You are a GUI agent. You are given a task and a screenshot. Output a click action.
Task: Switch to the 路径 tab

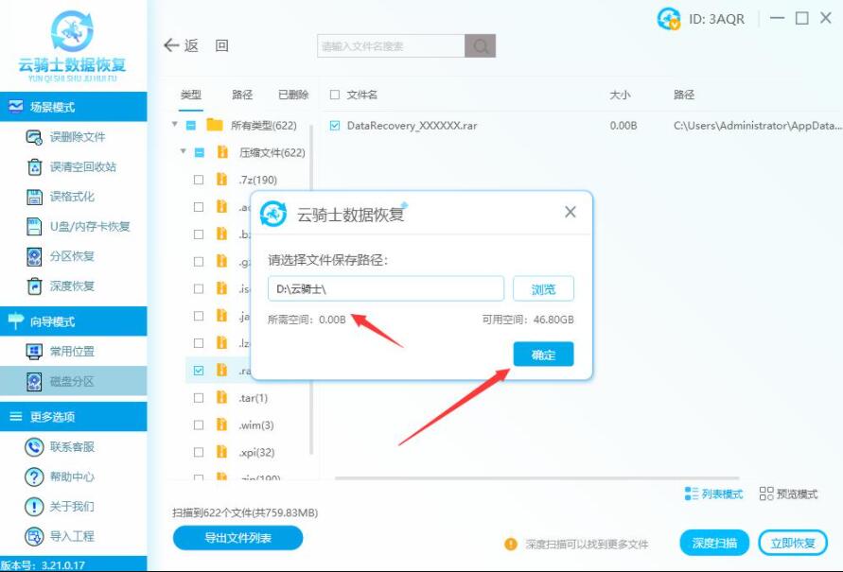point(242,95)
